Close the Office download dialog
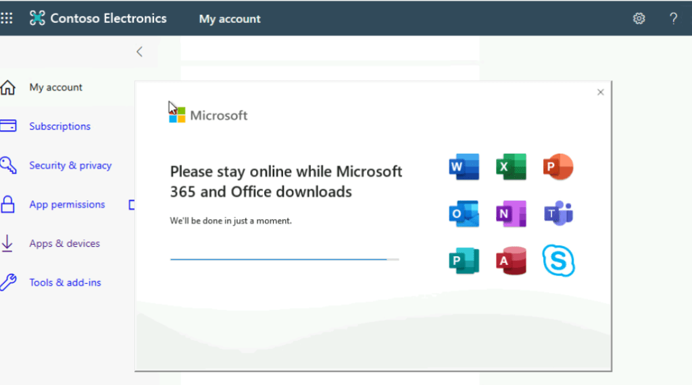692x385 pixels. [600, 92]
